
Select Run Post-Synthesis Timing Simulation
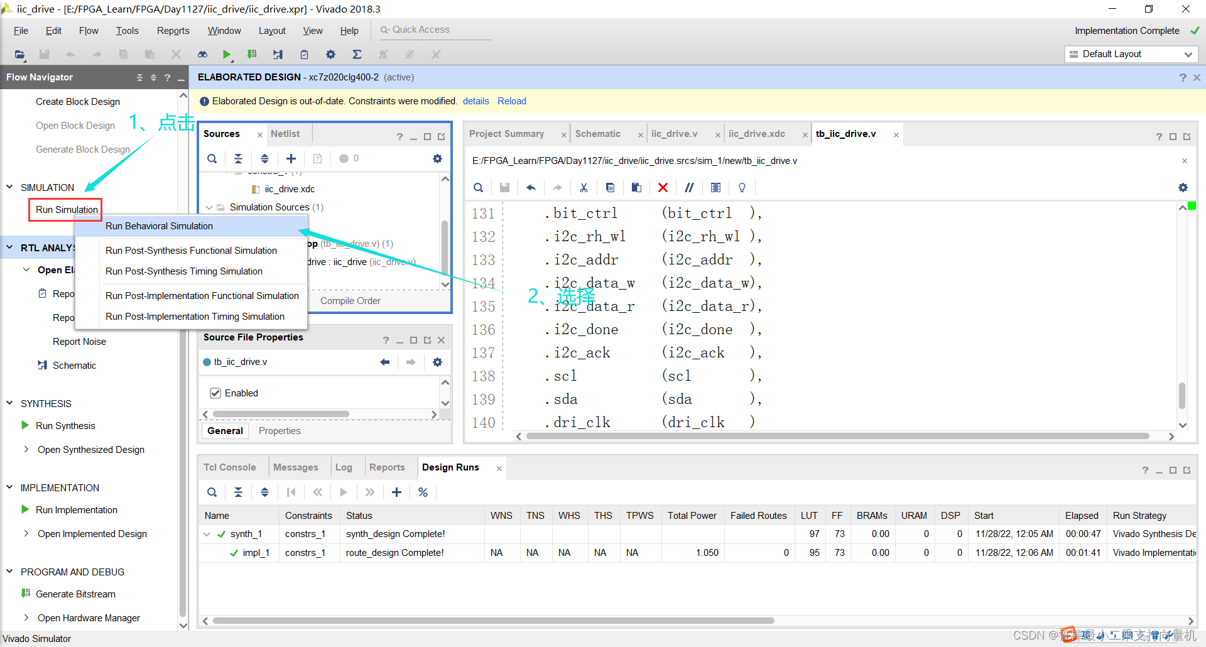coord(184,271)
